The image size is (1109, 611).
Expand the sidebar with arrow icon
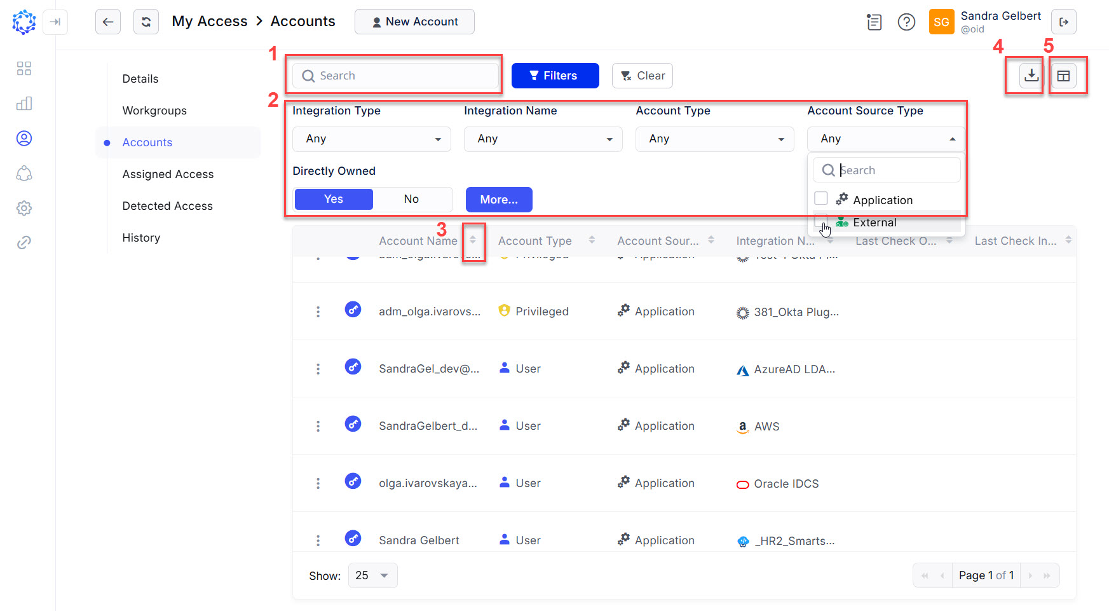[x=55, y=22]
